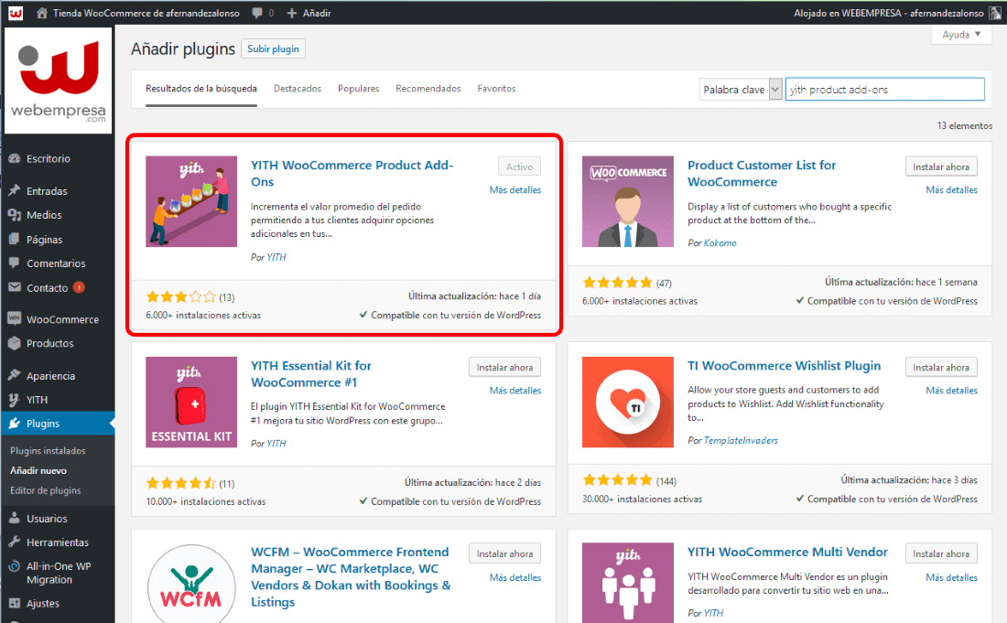This screenshot has height=623, width=1007.
Task: Click the Escritorio dashboard icon
Action: pyautogui.click(x=14, y=158)
